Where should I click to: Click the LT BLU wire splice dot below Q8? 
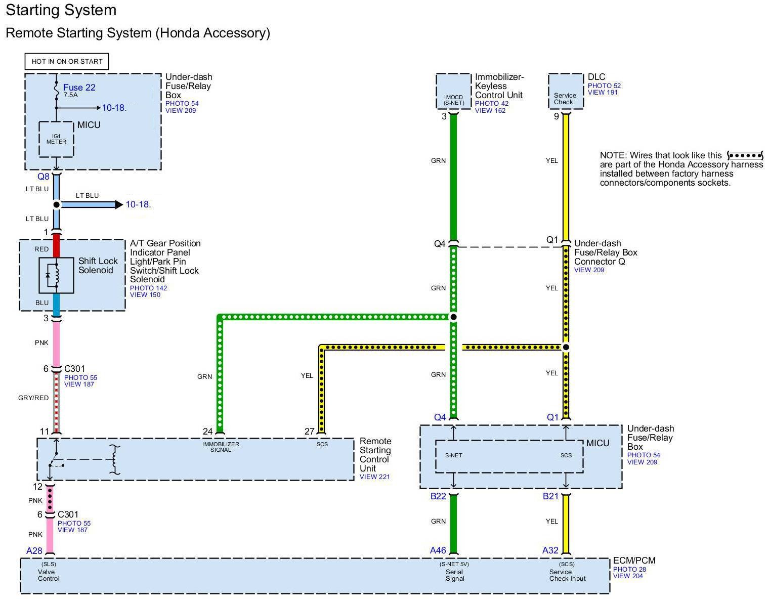pos(56,204)
